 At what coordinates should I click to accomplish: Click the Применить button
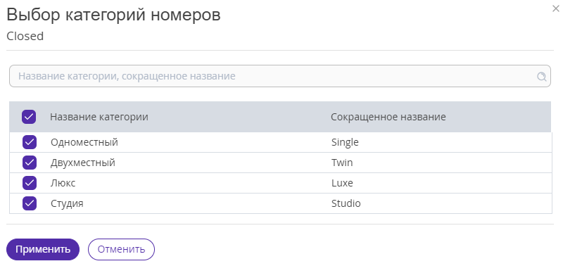(43, 250)
